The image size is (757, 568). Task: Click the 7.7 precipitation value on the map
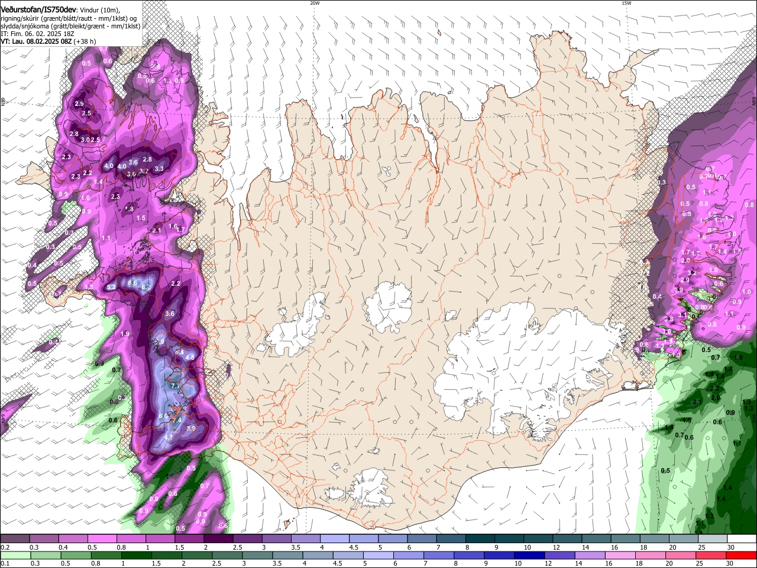[x=174, y=385]
